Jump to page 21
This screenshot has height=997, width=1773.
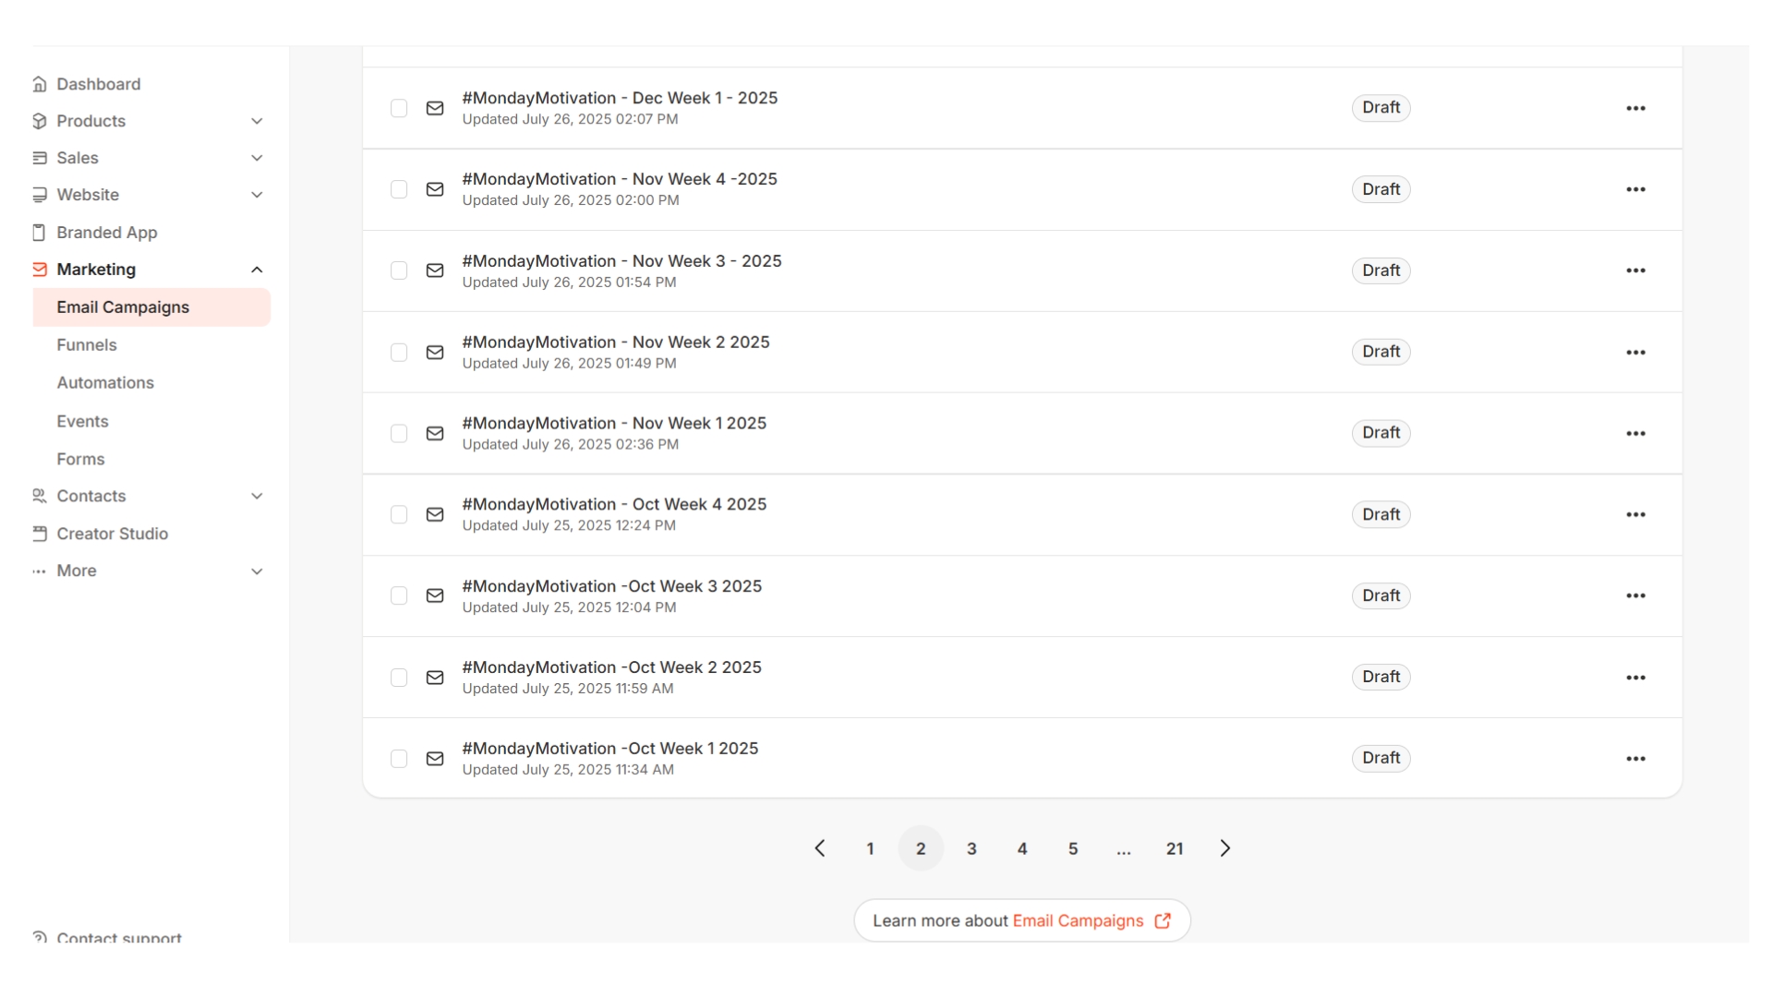[1174, 848]
